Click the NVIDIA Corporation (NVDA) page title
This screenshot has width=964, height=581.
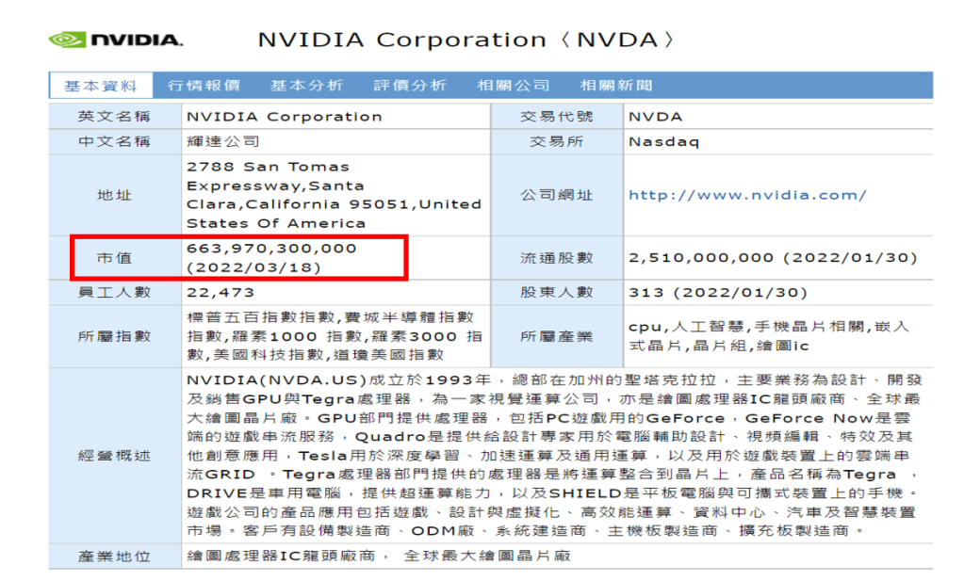click(467, 40)
